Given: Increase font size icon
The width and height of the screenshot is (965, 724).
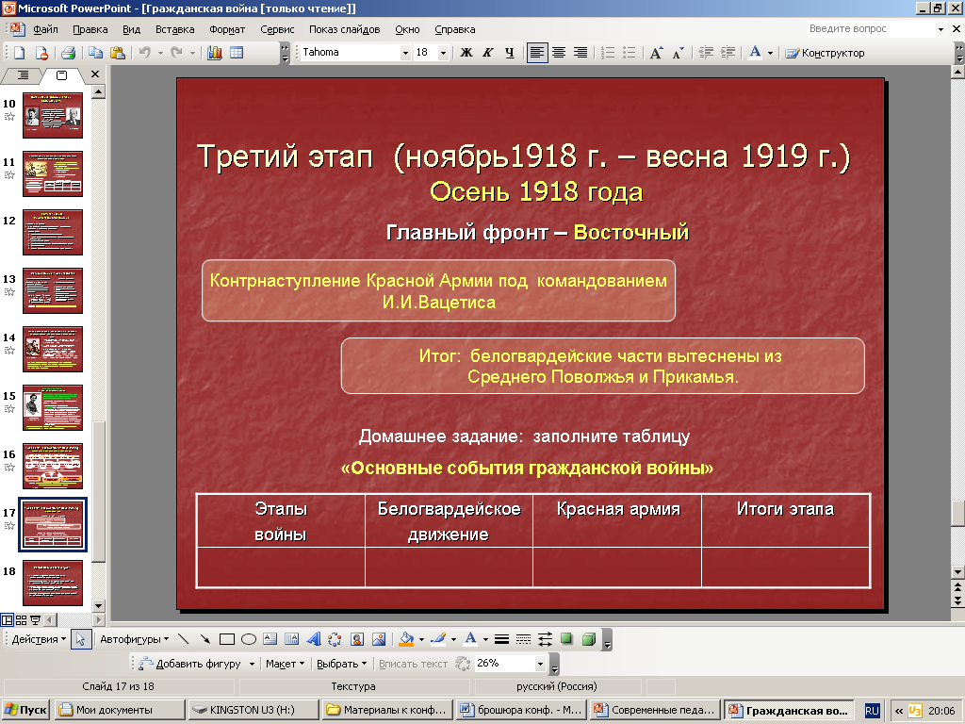Looking at the screenshot, I should pos(656,53).
